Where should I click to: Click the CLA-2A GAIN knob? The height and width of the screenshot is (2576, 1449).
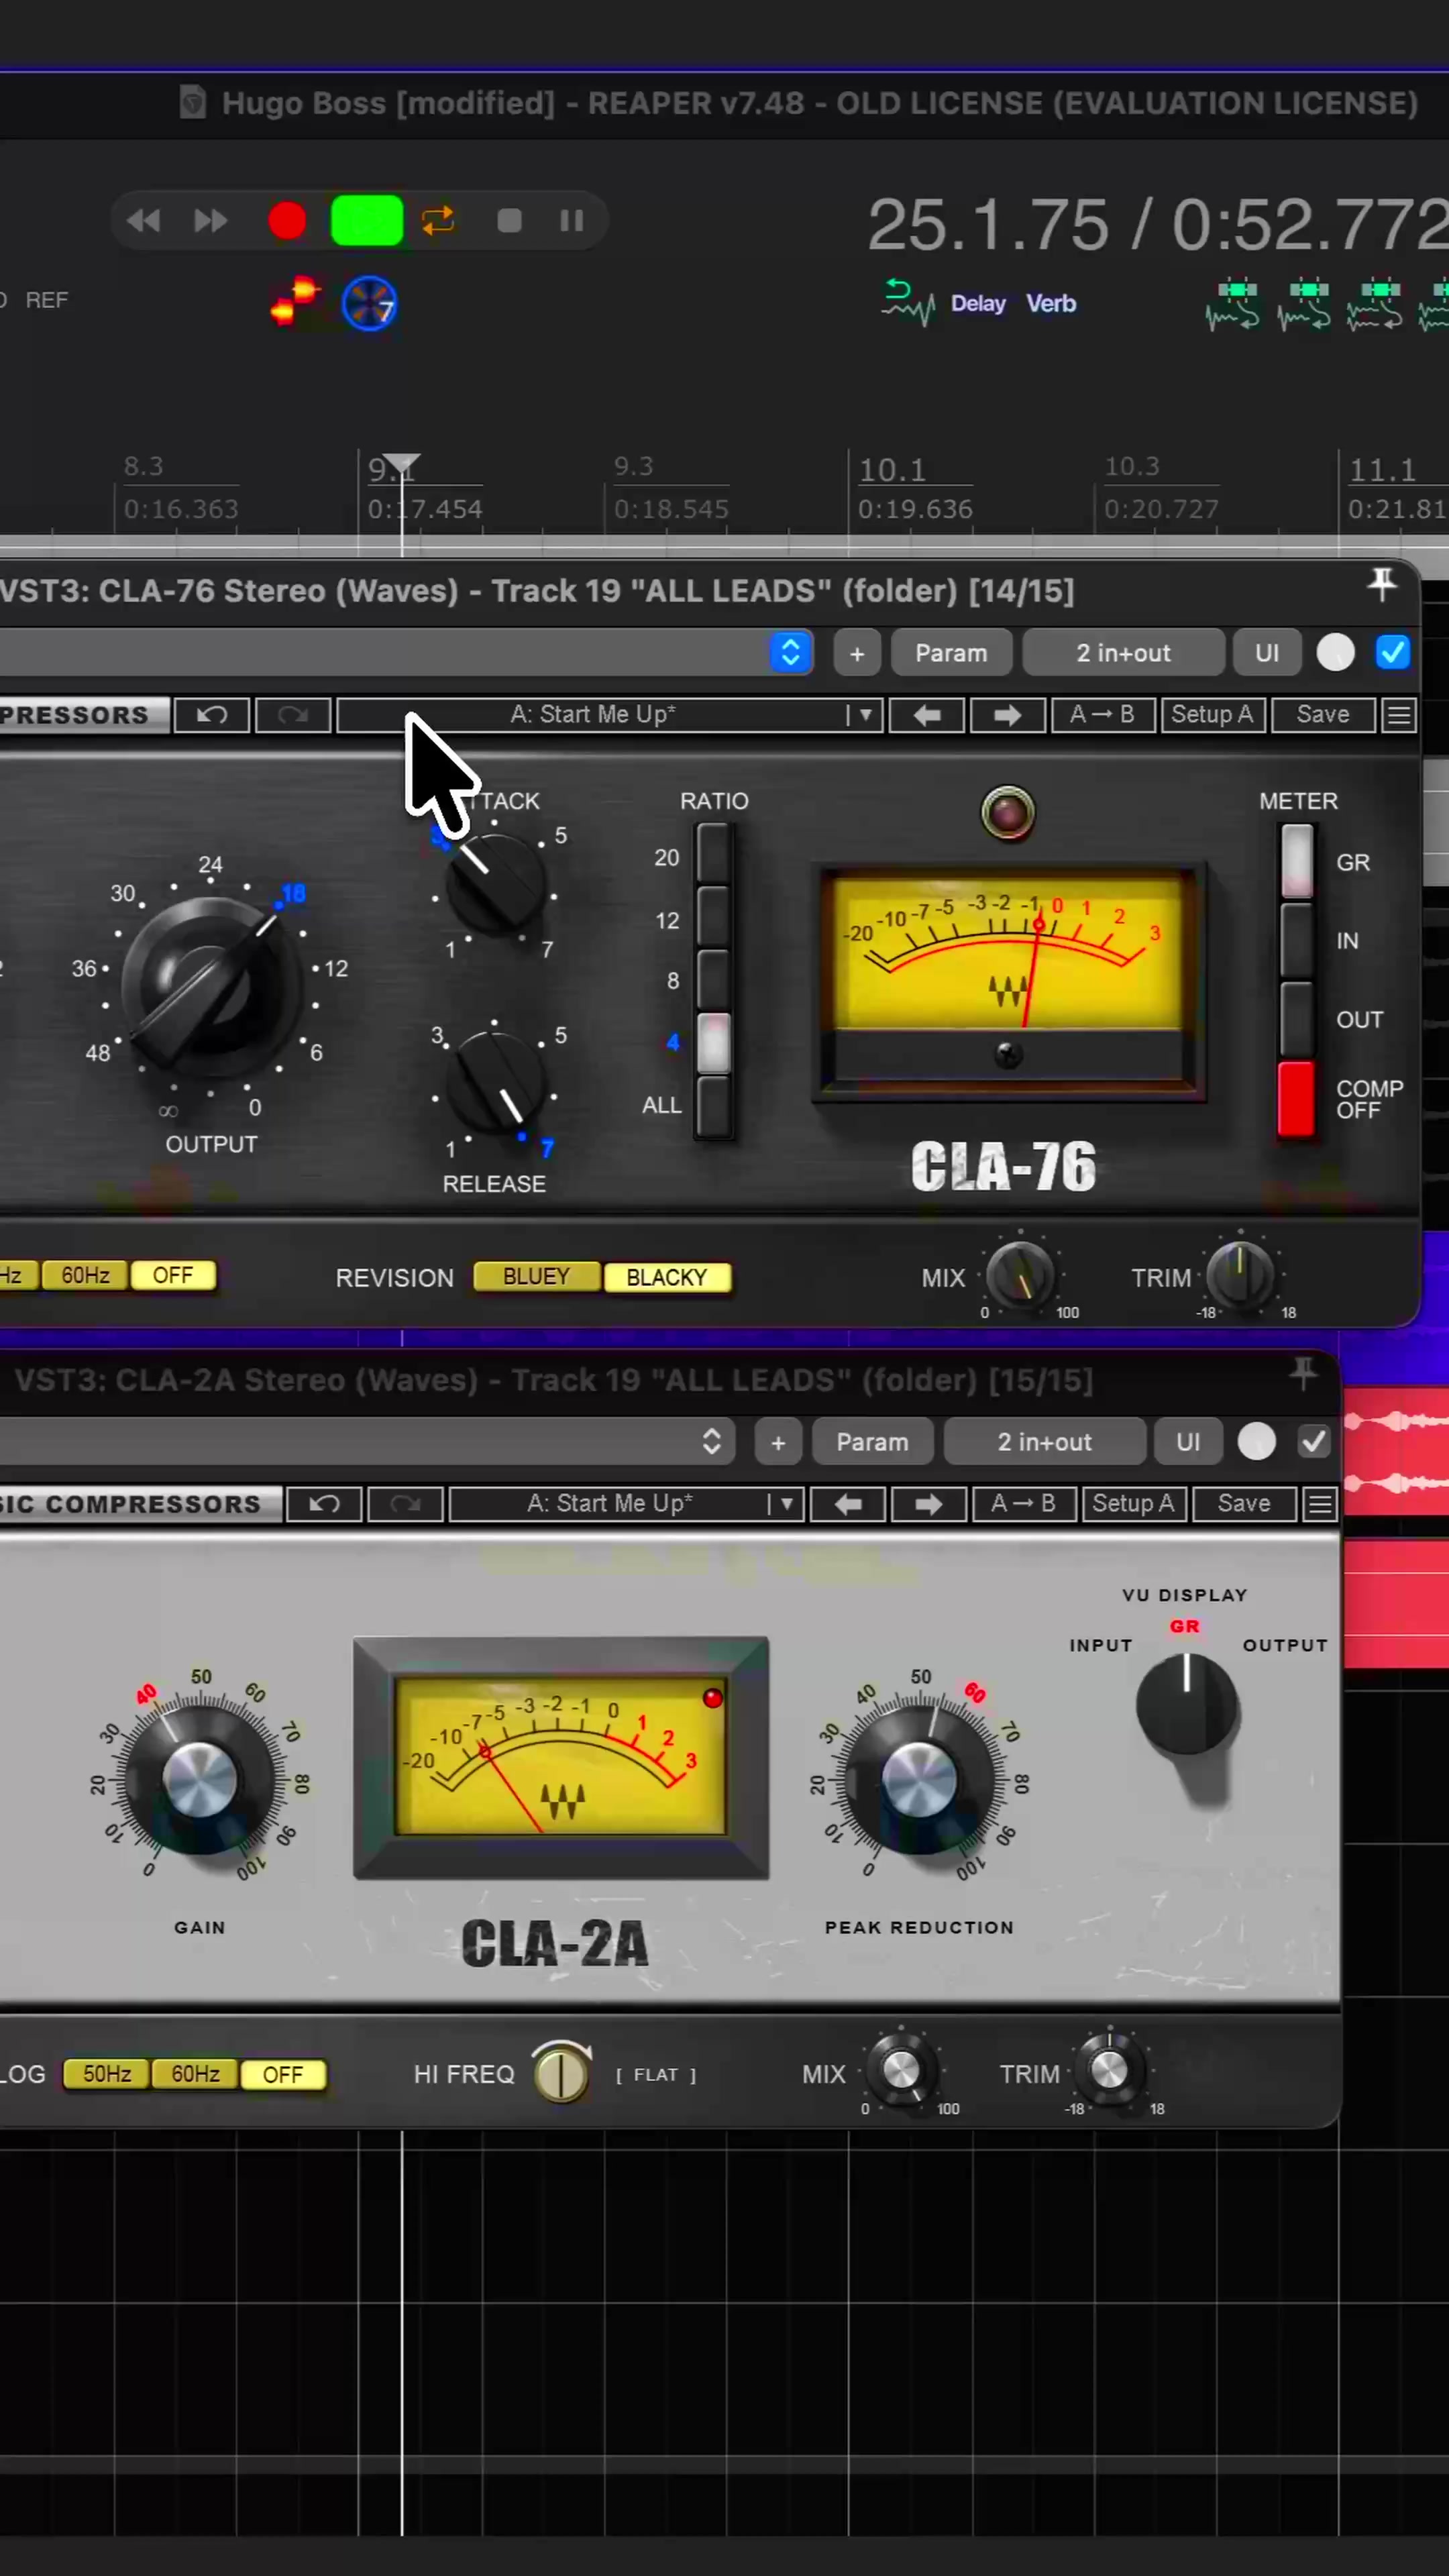click(200, 1779)
